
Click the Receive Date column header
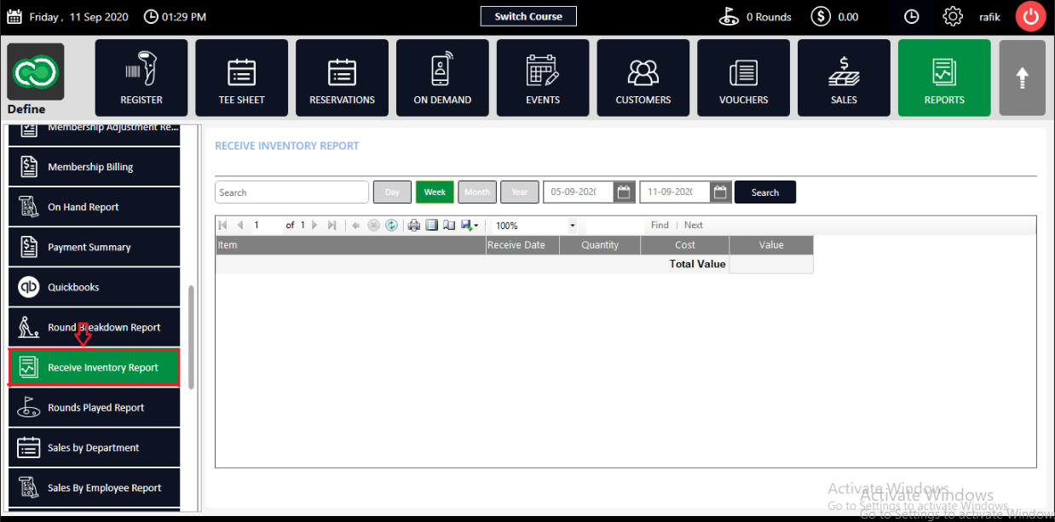(x=522, y=245)
